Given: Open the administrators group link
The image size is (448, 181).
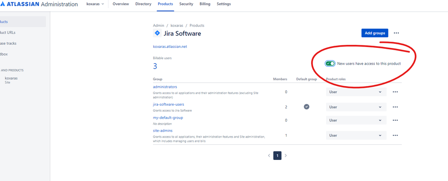Looking at the screenshot, I should point(165,87).
